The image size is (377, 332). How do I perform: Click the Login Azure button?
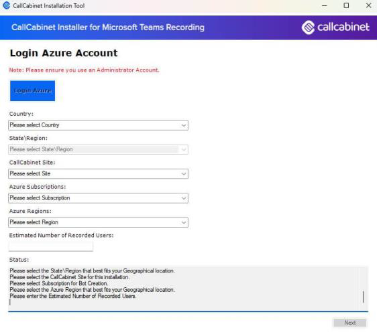[x=32, y=90]
